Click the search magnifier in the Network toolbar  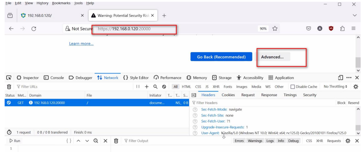coord(155,87)
